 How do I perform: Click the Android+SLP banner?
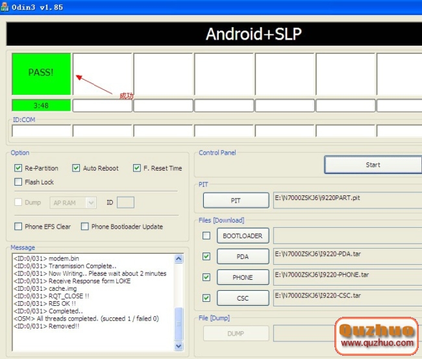tap(214, 34)
